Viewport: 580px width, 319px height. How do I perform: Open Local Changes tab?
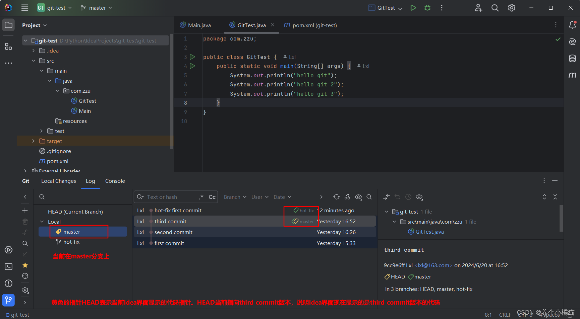[59, 181]
